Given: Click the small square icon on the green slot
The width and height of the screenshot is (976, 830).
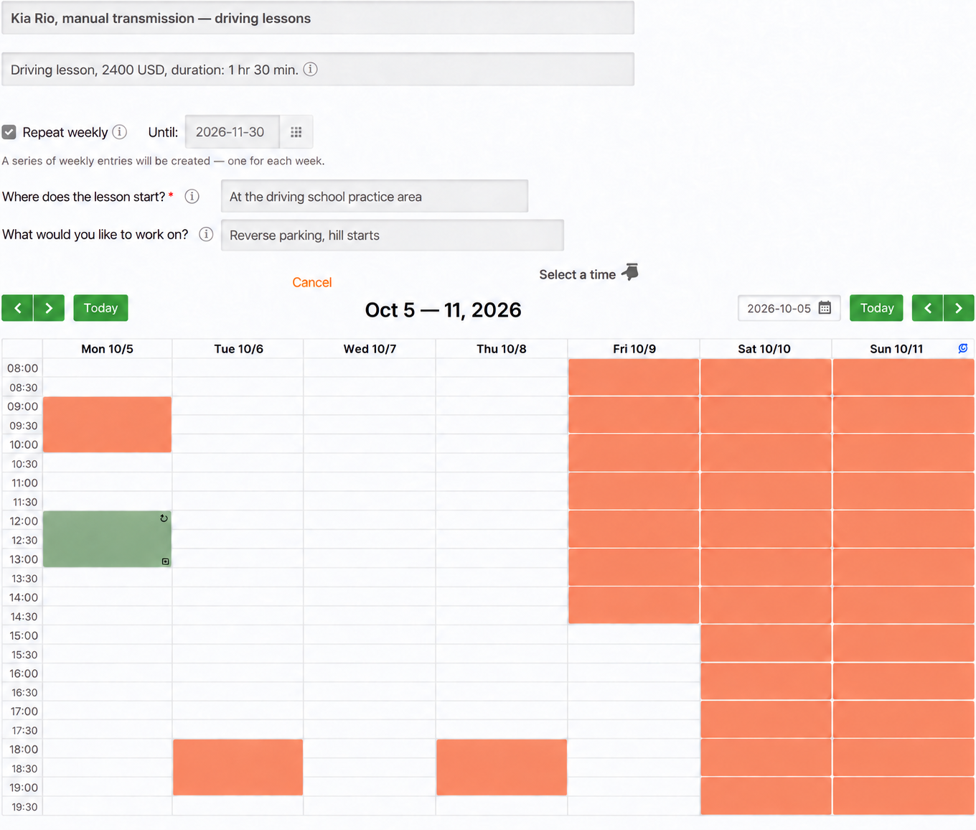Looking at the screenshot, I should [x=165, y=561].
